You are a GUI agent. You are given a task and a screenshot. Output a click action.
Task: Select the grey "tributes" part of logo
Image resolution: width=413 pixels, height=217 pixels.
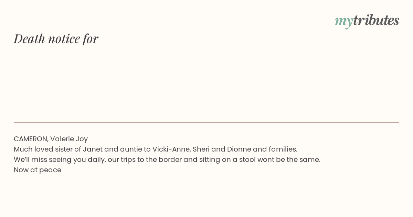(x=376, y=20)
